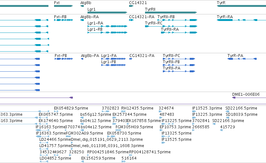This screenshot has height=163, width=266.
Task: Select the bs04c12.5prime EST label
Action: (96, 121)
